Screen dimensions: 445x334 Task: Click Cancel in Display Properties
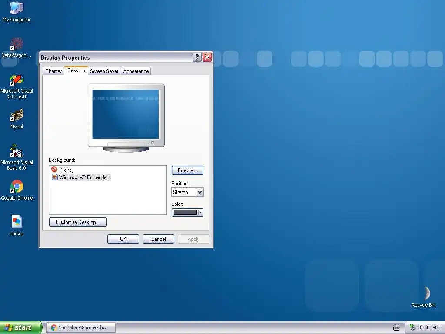158,239
